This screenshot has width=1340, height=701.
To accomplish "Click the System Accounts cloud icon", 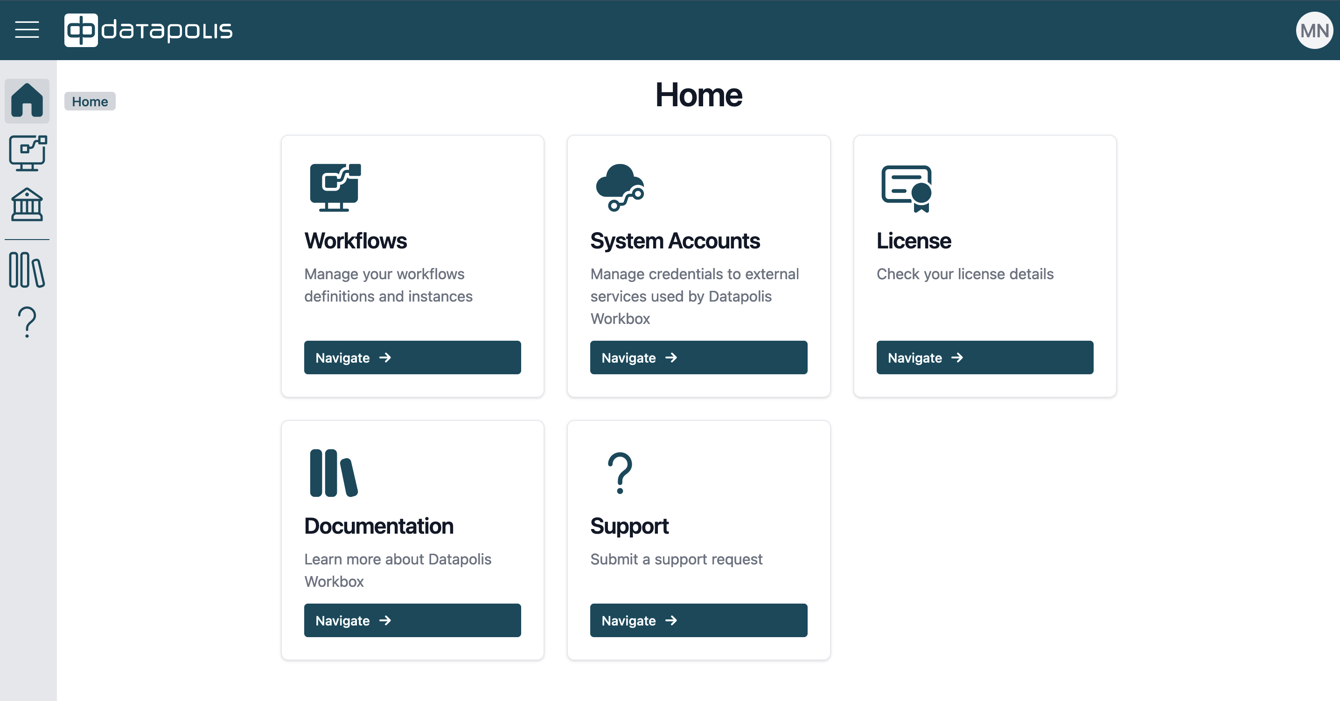I will click(620, 187).
